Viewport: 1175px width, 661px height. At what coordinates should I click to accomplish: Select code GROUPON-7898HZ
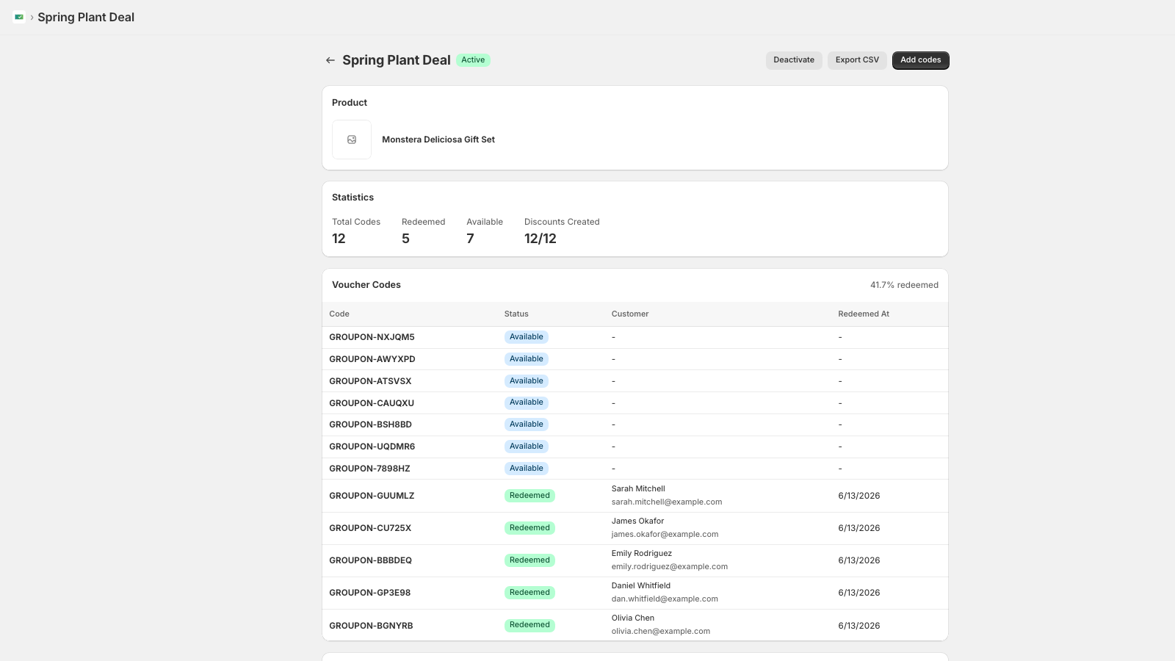(x=369, y=469)
